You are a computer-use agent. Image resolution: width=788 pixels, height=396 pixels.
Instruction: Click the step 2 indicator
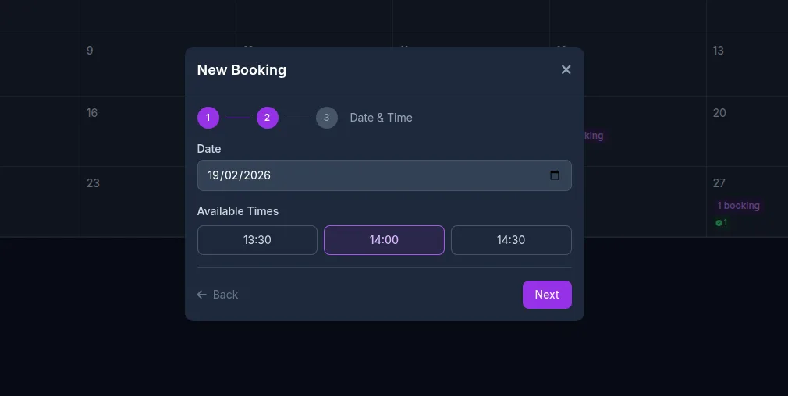click(268, 118)
